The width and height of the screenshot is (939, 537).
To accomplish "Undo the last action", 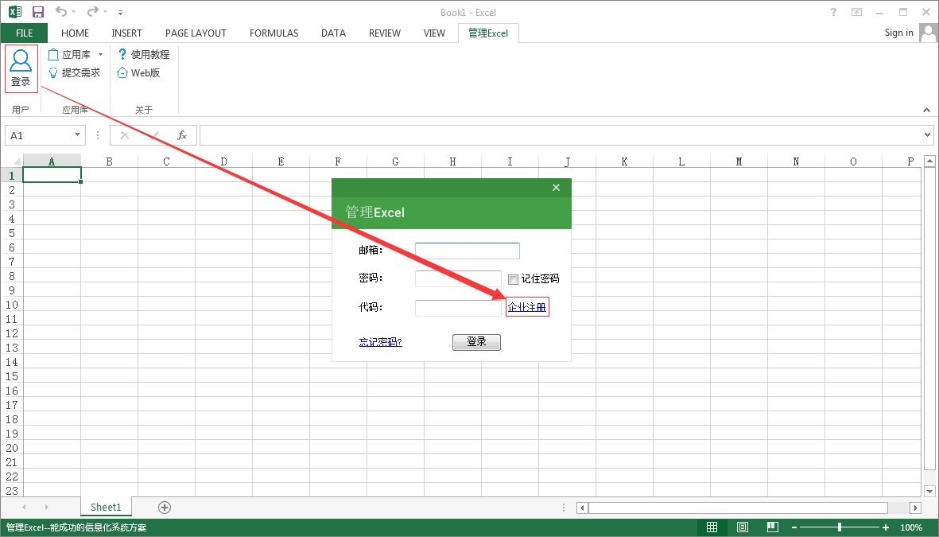I will coord(61,11).
